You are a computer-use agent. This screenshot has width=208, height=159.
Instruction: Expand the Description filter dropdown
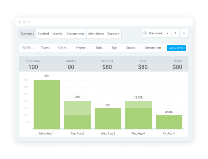154,48
